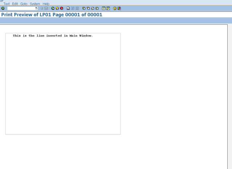Viewport: 232px width, 169px height.
Task: Click the Create New Session icon
Action: pyautogui.click(x=104, y=8)
